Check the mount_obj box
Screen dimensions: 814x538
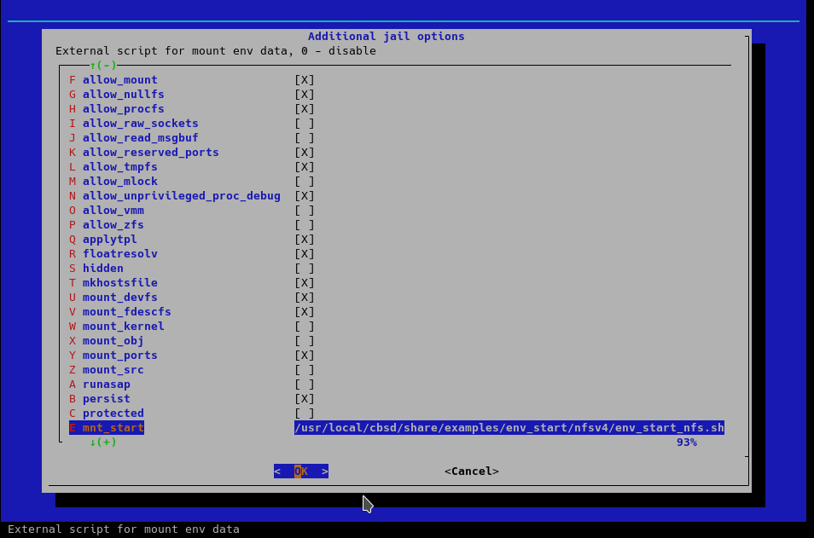pyautogui.click(x=305, y=341)
